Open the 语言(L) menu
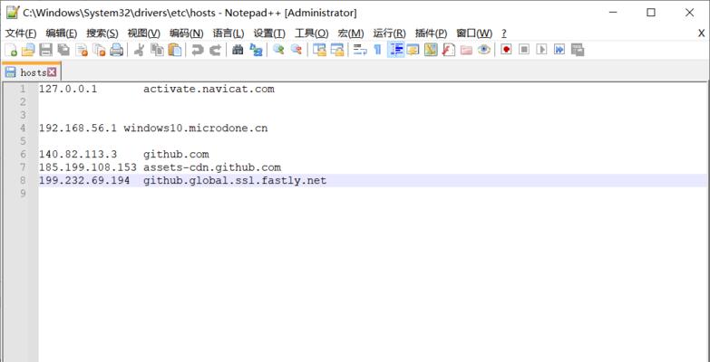Screen dimensions: 710x362 tap(229, 33)
